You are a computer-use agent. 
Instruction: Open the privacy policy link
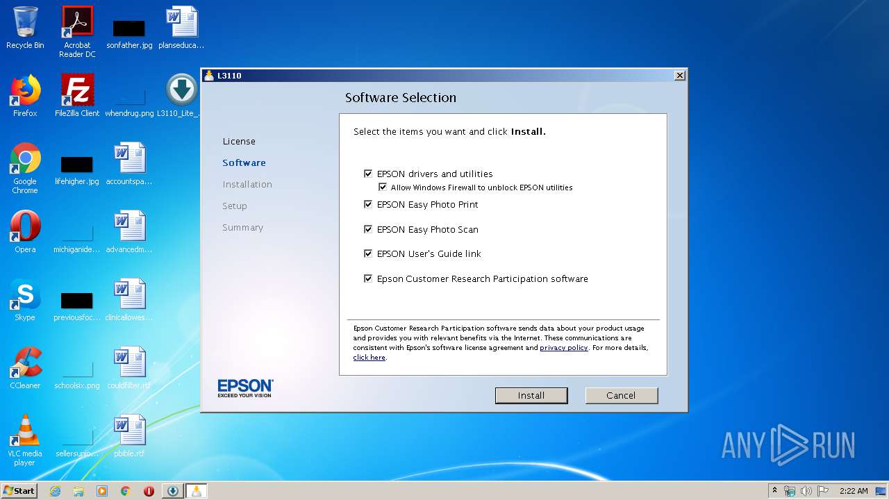coord(564,348)
